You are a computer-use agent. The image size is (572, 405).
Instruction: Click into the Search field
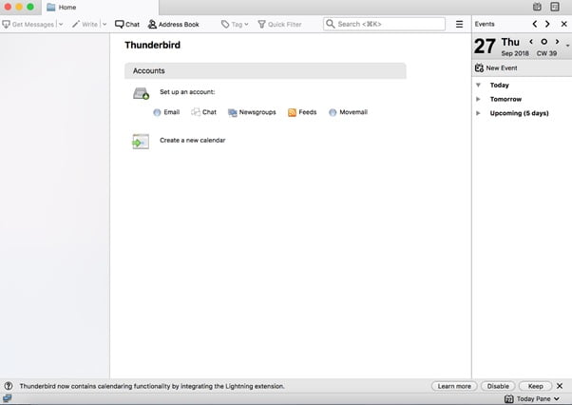[384, 24]
